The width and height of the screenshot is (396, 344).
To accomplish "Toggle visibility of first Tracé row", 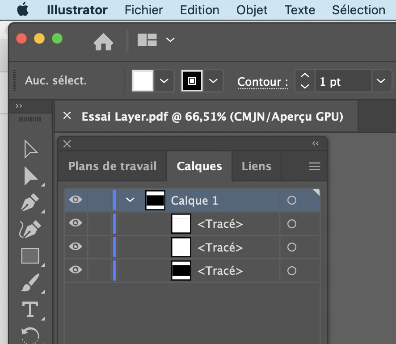I will click(x=76, y=223).
